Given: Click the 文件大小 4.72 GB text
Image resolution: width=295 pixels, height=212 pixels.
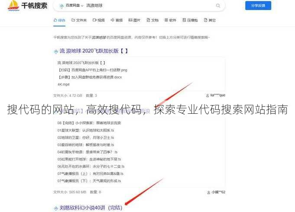Looking at the screenshot, I should pos(68,96).
